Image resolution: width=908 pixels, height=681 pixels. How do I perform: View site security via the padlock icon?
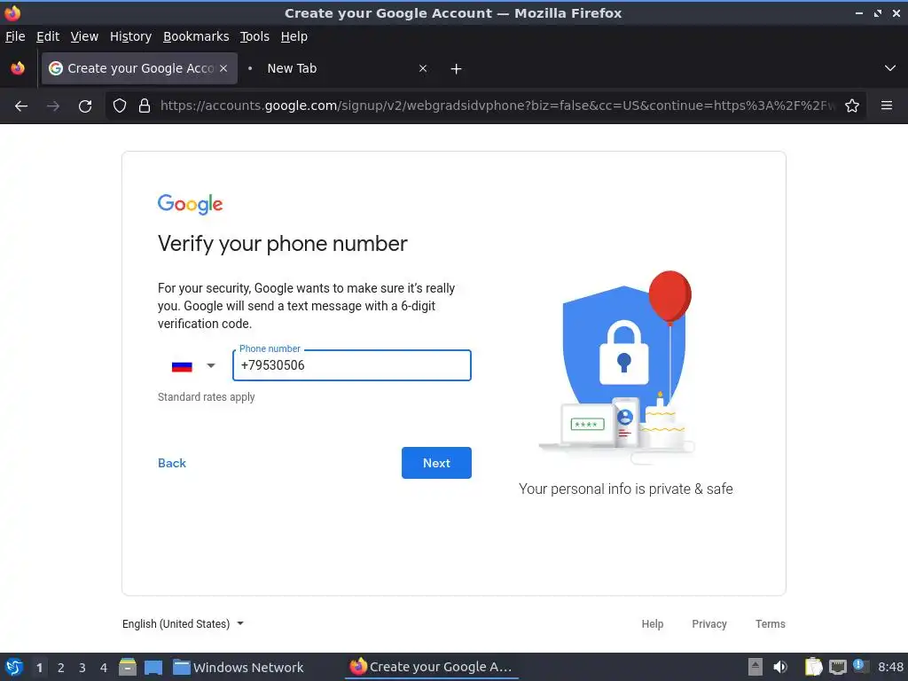145,106
